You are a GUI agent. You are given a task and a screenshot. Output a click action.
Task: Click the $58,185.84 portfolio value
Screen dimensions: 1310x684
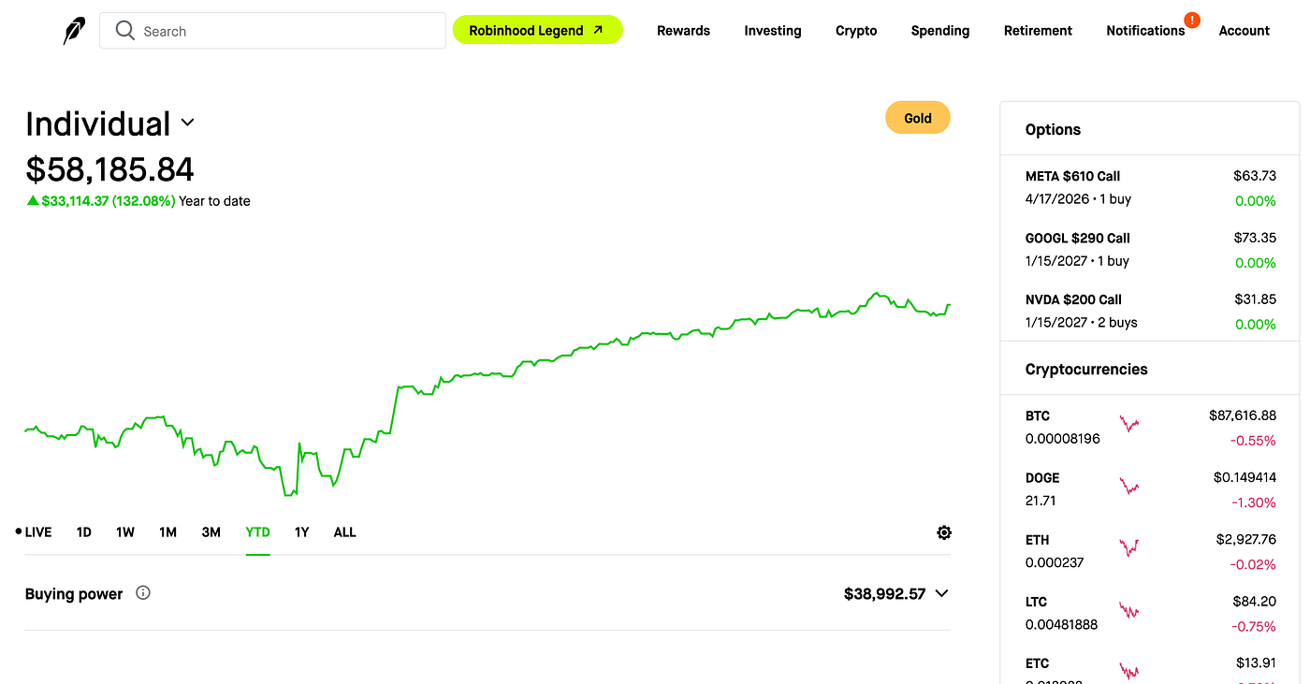pyautogui.click(x=109, y=169)
